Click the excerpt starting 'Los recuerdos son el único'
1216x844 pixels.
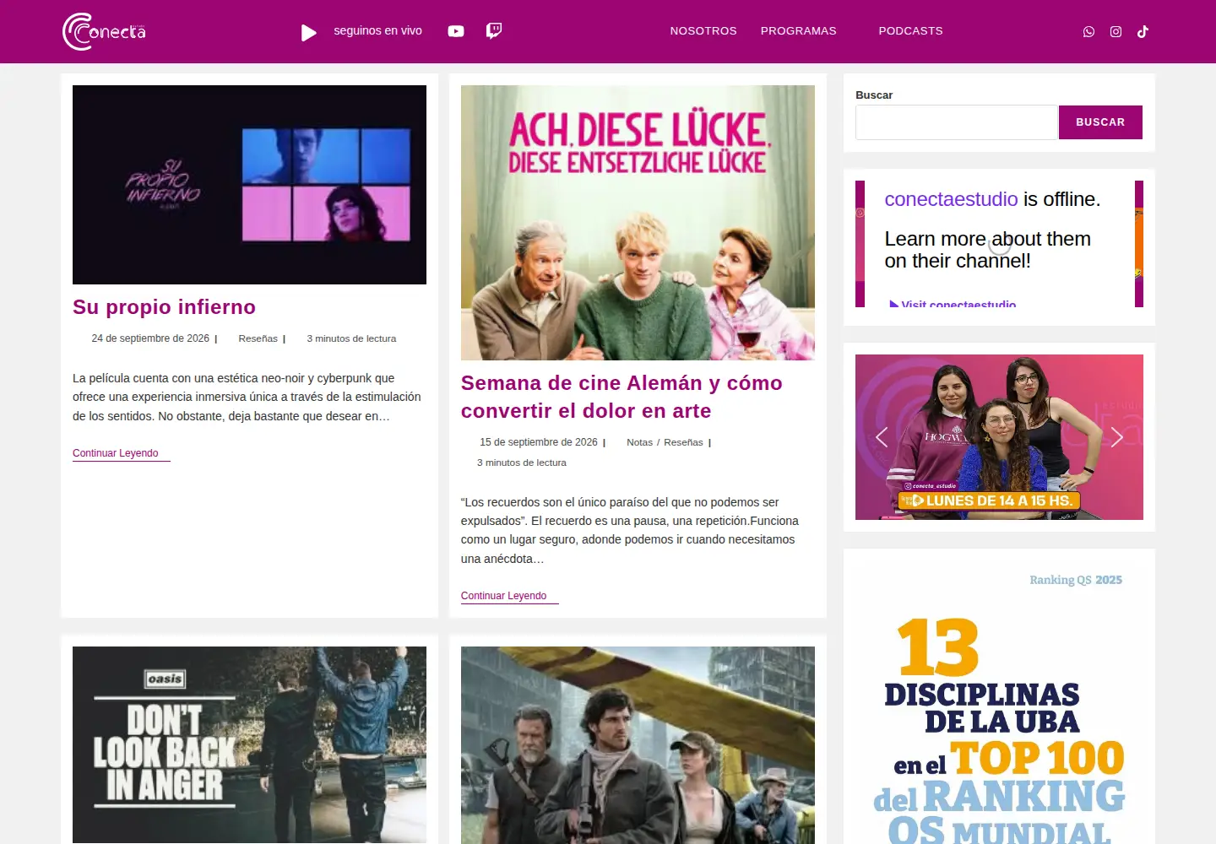[630, 530]
